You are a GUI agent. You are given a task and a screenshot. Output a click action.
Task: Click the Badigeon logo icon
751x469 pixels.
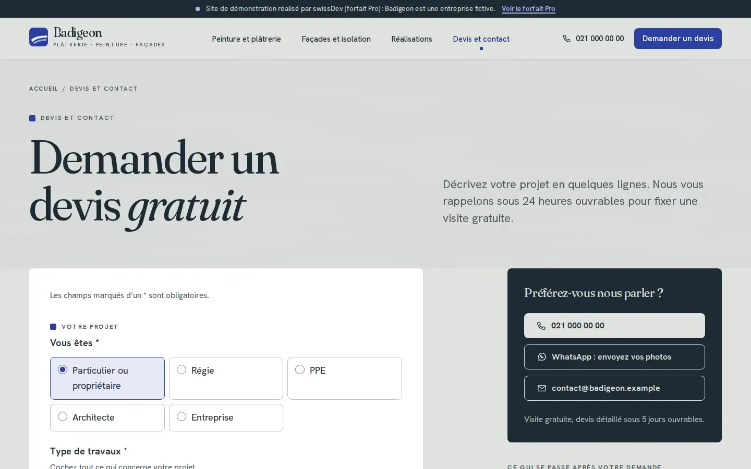(39, 37)
